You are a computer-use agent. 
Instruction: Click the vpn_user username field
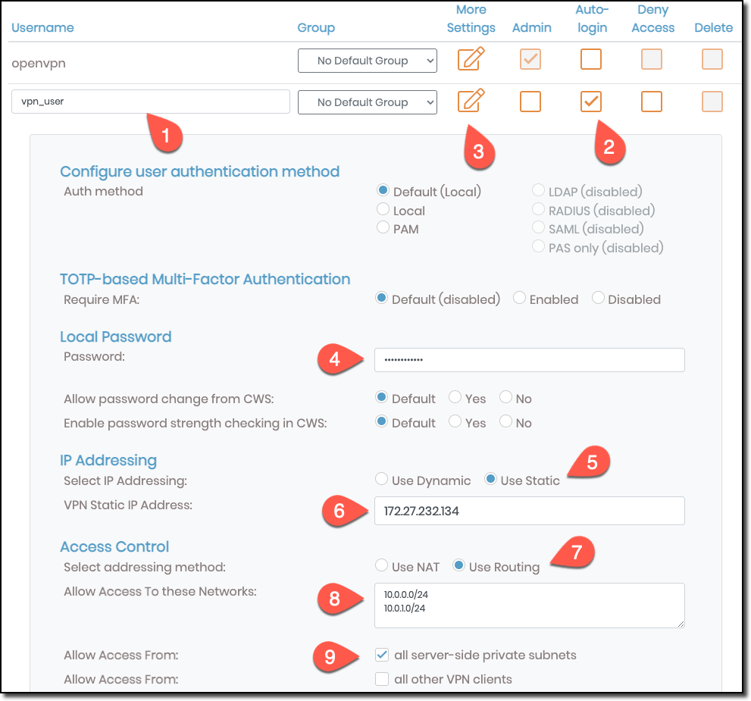[x=149, y=101]
